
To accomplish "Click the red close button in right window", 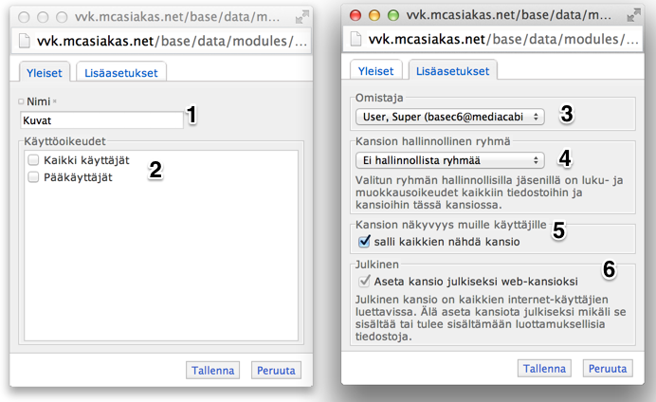I will 355,15.
